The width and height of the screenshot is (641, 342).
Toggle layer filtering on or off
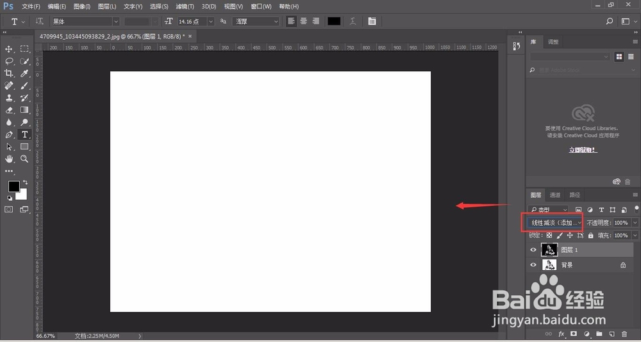pos(637,209)
